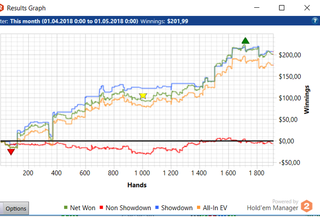This screenshot has width=320, height=217.
Task: Toggle the Net Won legend entry
Action: [80, 208]
